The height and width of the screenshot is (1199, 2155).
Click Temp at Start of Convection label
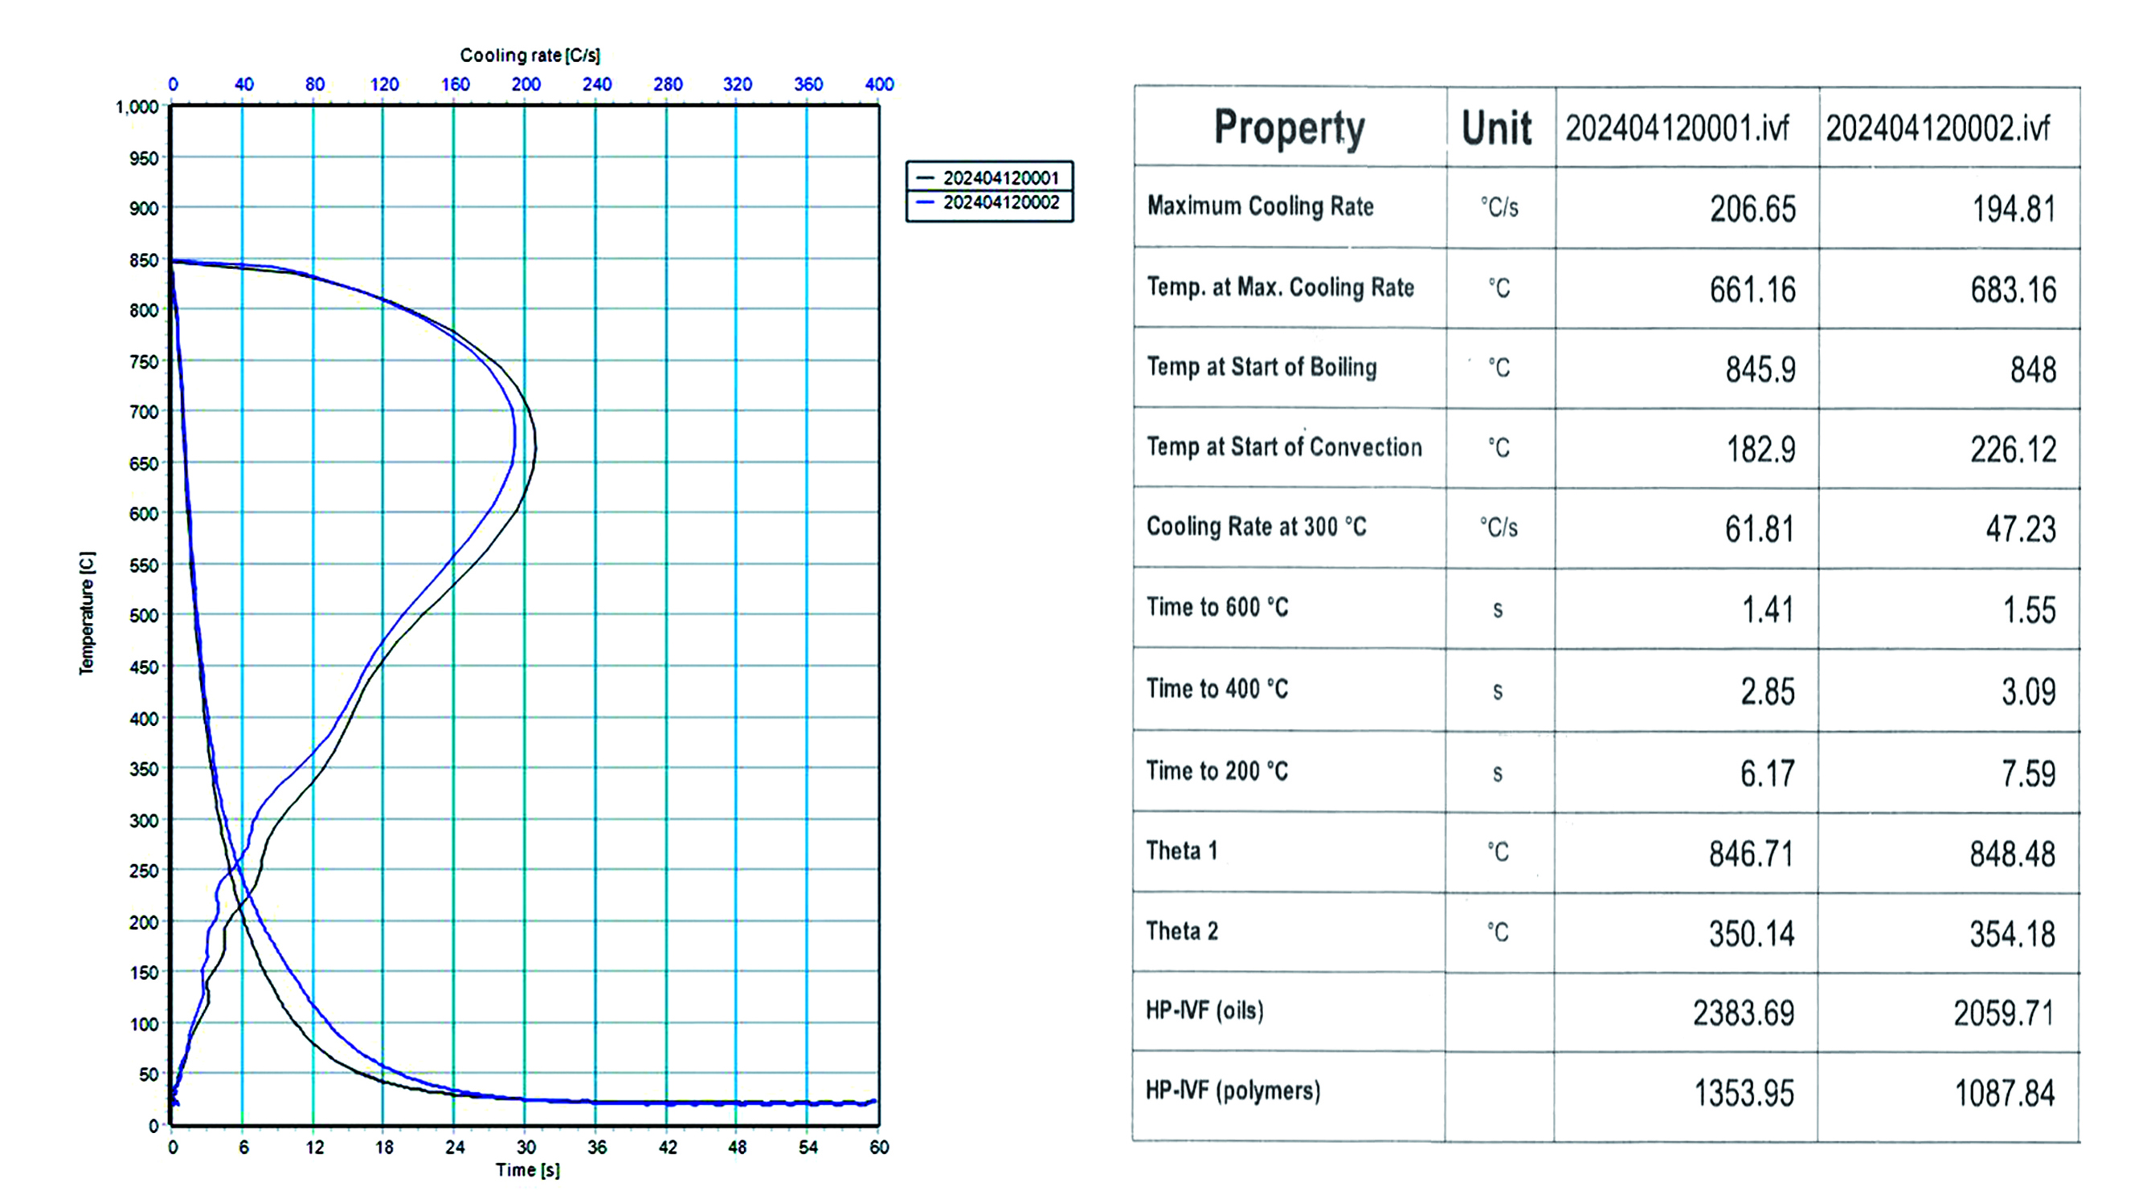coord(1284,447)
